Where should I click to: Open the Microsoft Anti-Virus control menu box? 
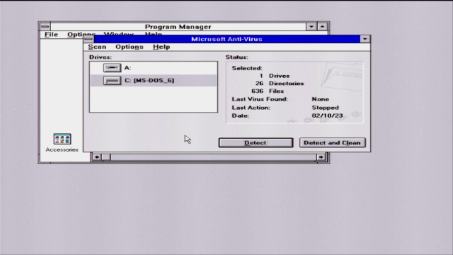[x=88, y=39]
